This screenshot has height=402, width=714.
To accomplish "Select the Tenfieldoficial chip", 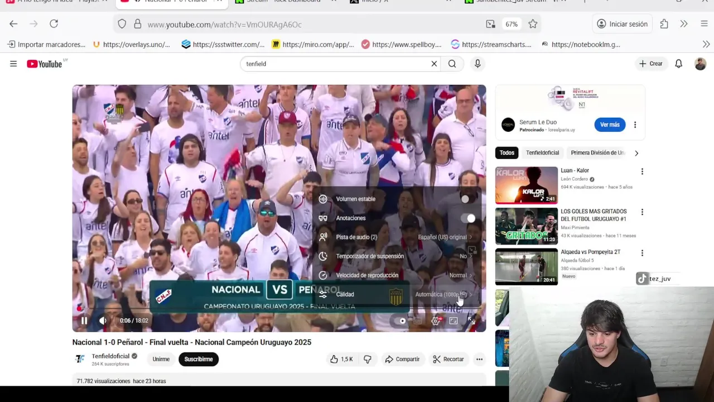I will click(542, 153).
